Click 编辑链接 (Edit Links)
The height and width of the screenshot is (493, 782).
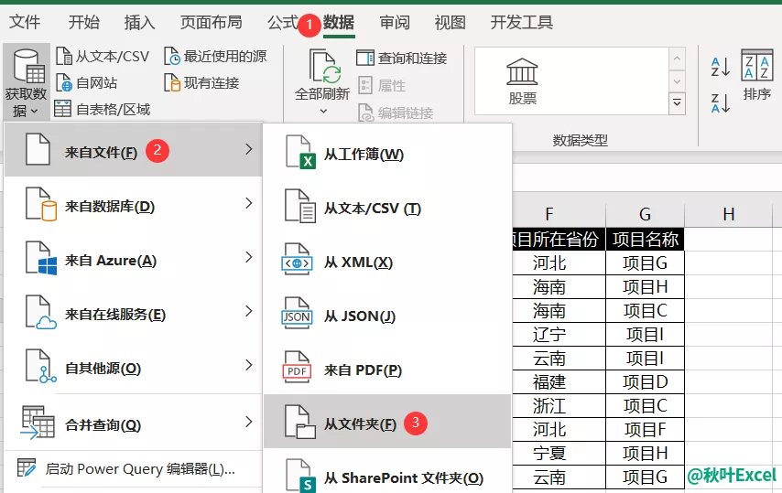coord(396,113)
